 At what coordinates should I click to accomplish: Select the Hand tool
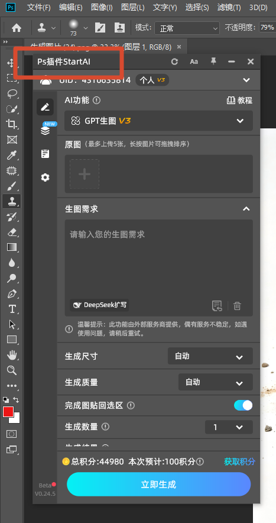12,355
